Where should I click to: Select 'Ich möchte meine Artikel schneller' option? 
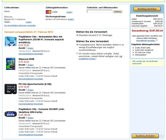[77, 54]
